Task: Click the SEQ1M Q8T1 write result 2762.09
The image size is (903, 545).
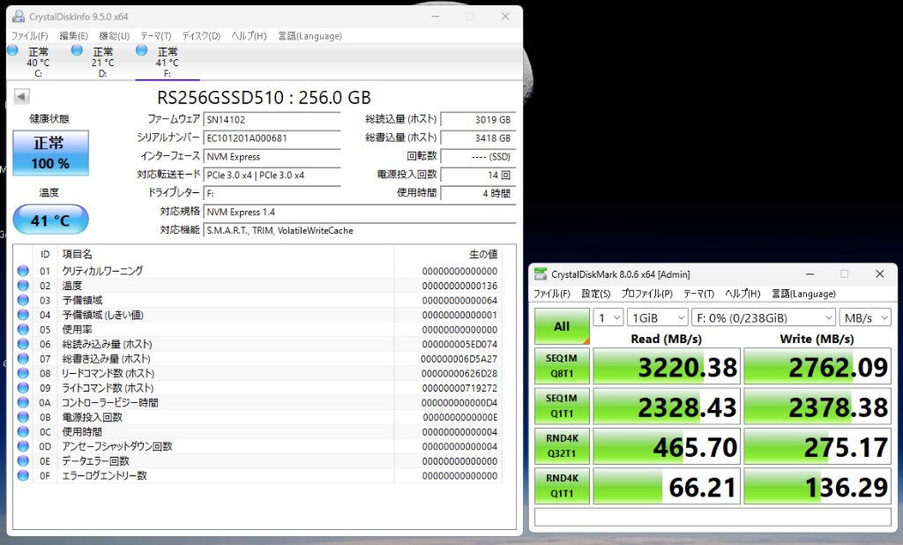Action: (817, 366)
